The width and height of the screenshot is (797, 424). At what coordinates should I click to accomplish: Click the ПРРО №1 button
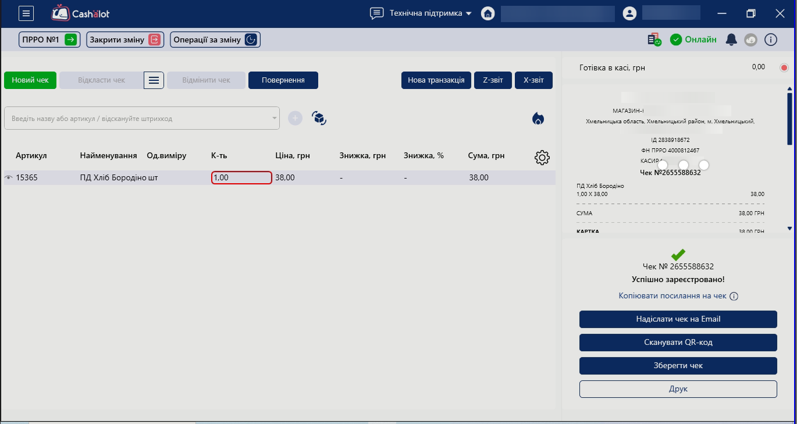coord(49,40)
